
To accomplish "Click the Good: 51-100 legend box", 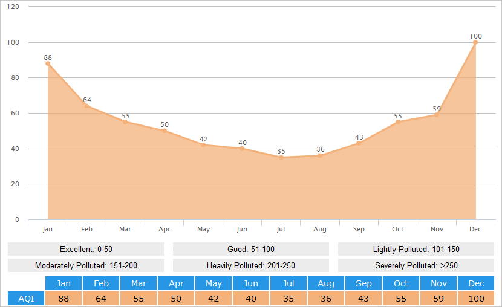I will [x=251, y=249].
